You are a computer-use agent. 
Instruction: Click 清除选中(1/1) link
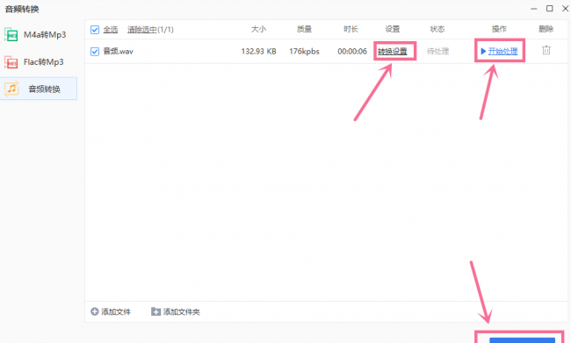[x=150, y=30]
